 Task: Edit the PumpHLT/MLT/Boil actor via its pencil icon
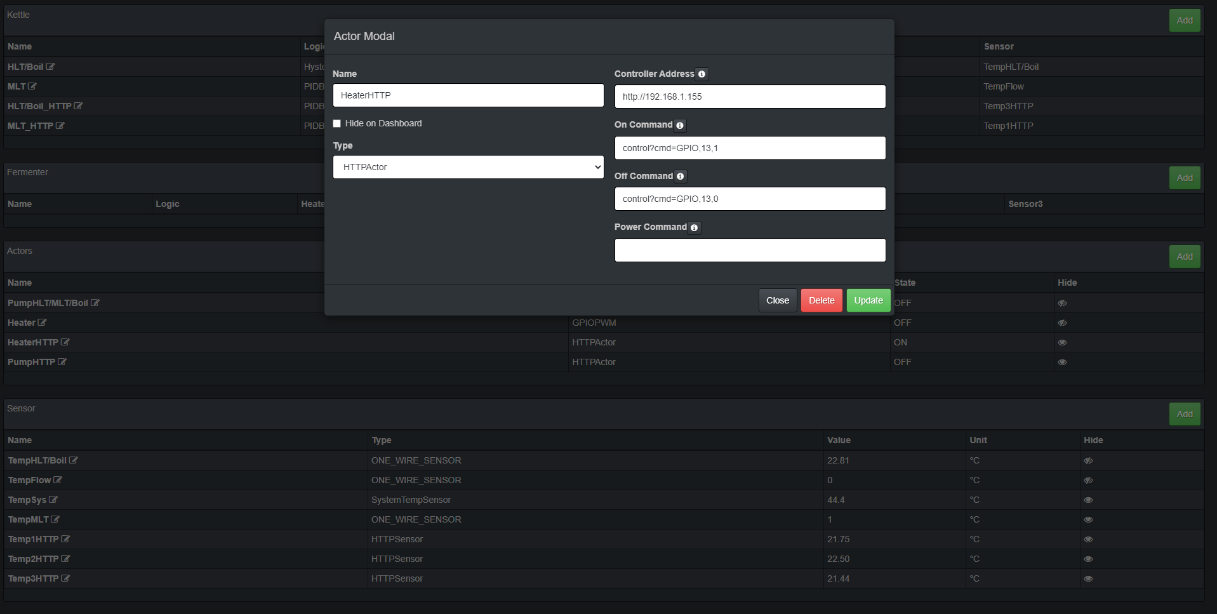coord(95,303)
